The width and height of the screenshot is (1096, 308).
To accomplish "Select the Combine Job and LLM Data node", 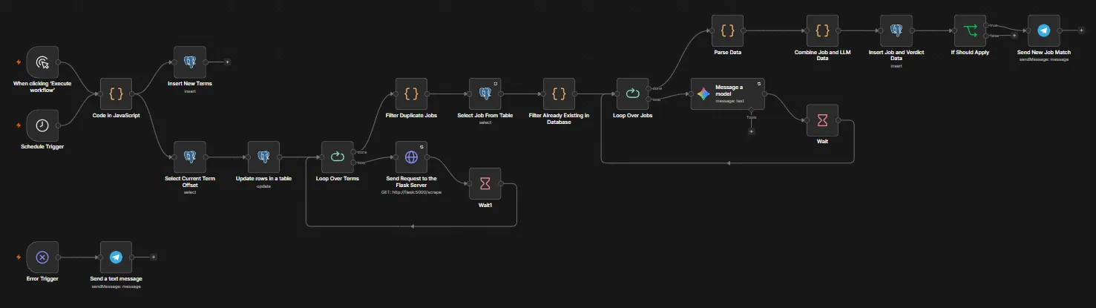I will (822, 30).
